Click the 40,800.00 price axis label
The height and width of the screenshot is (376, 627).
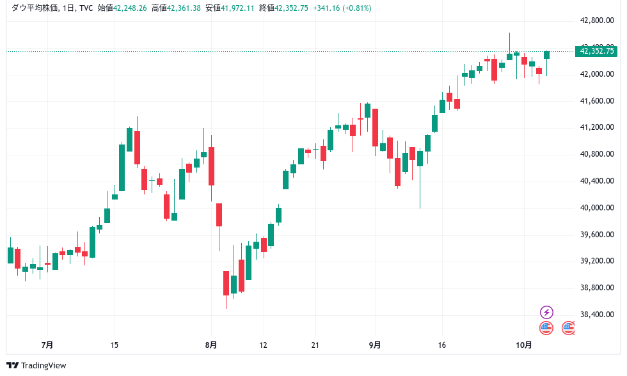(597, 154)
